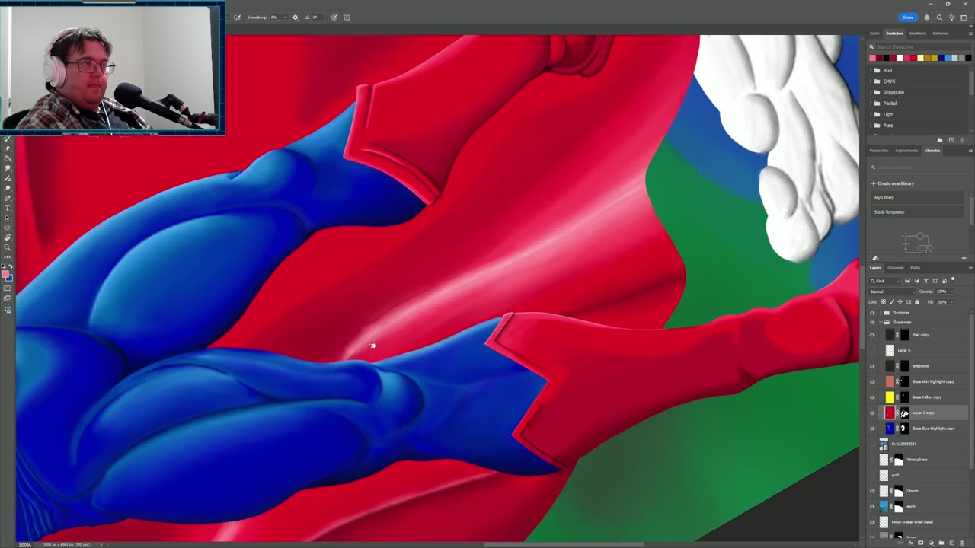975x548 pixels.
Task: Click the layer Opacity value field
Action: point(941,292)
